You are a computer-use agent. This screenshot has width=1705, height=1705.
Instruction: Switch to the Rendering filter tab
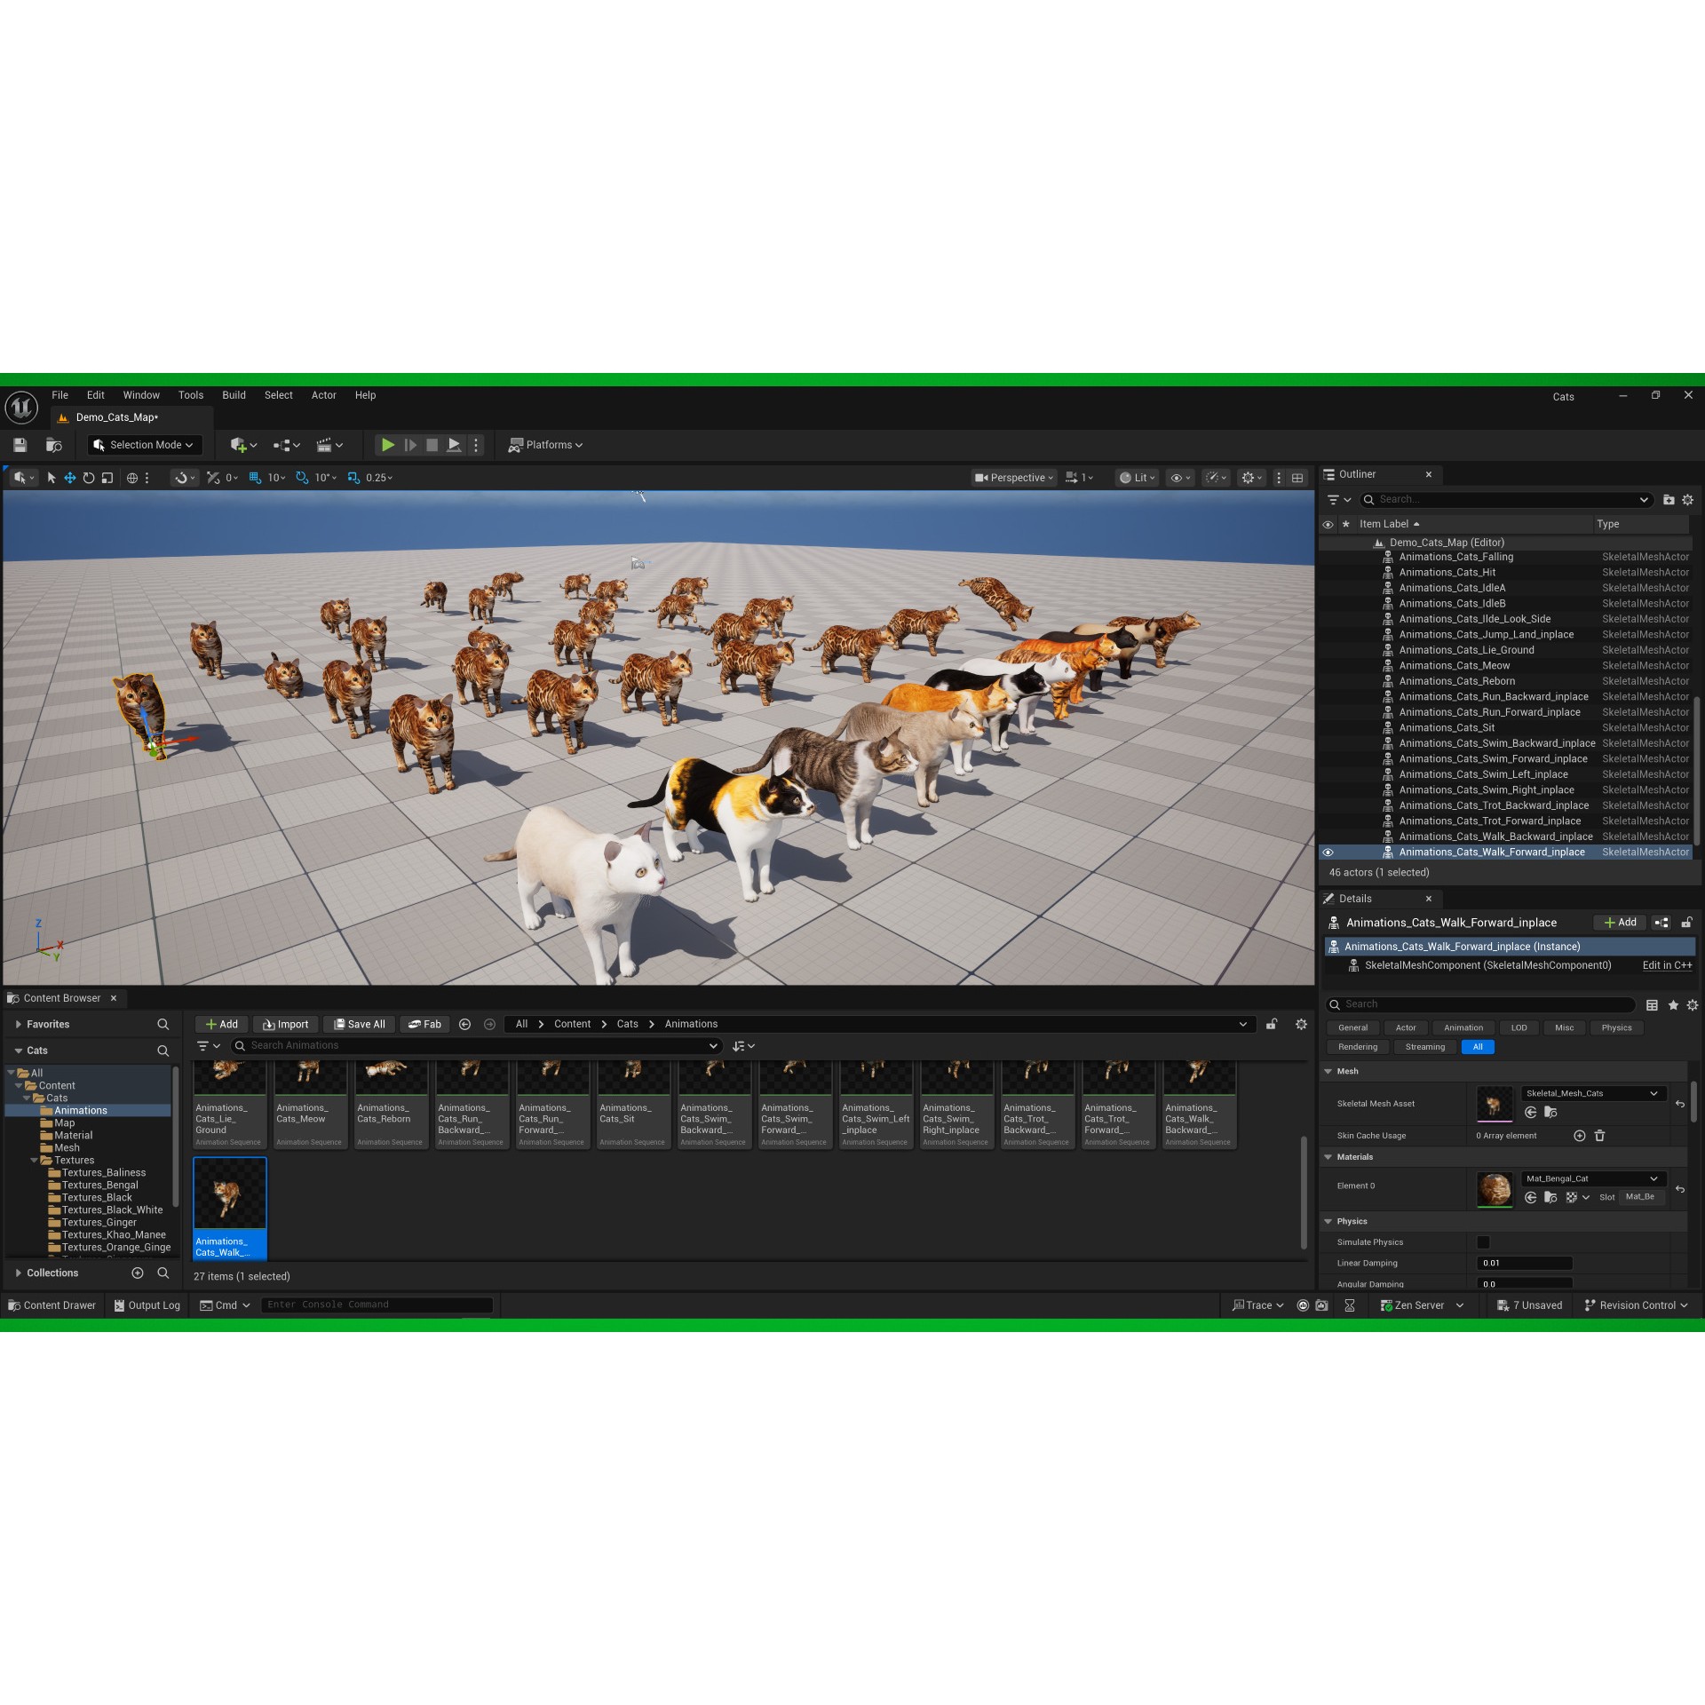coord(1358,1047)
